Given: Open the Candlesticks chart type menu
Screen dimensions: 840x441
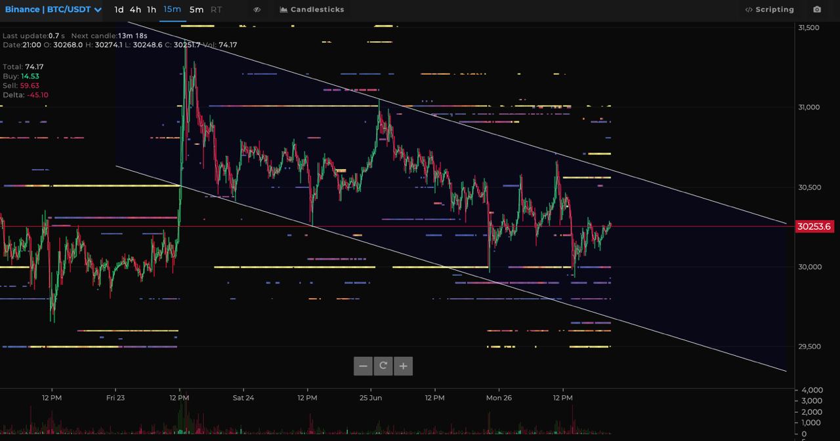Looking at the screenshot, I should [x=312, y=9].
